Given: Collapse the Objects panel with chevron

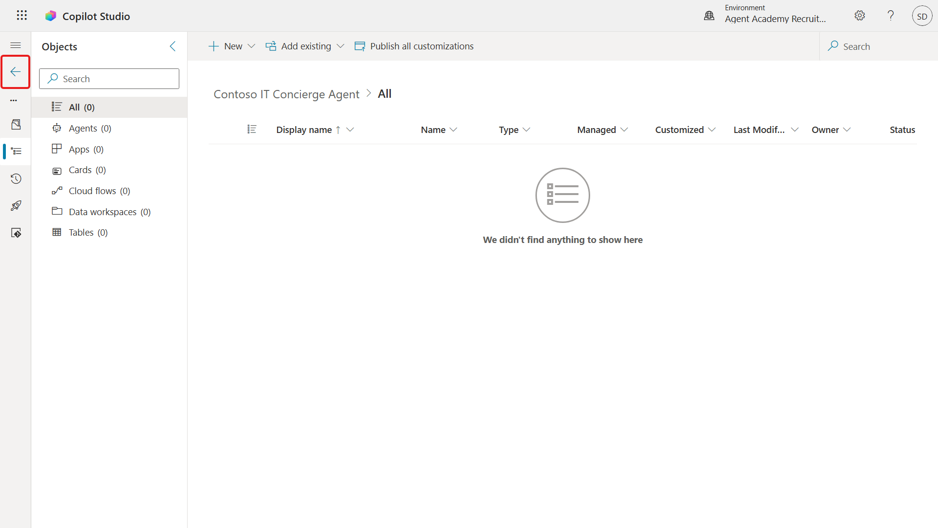Looking at the screenshot, I should [172, 46].
